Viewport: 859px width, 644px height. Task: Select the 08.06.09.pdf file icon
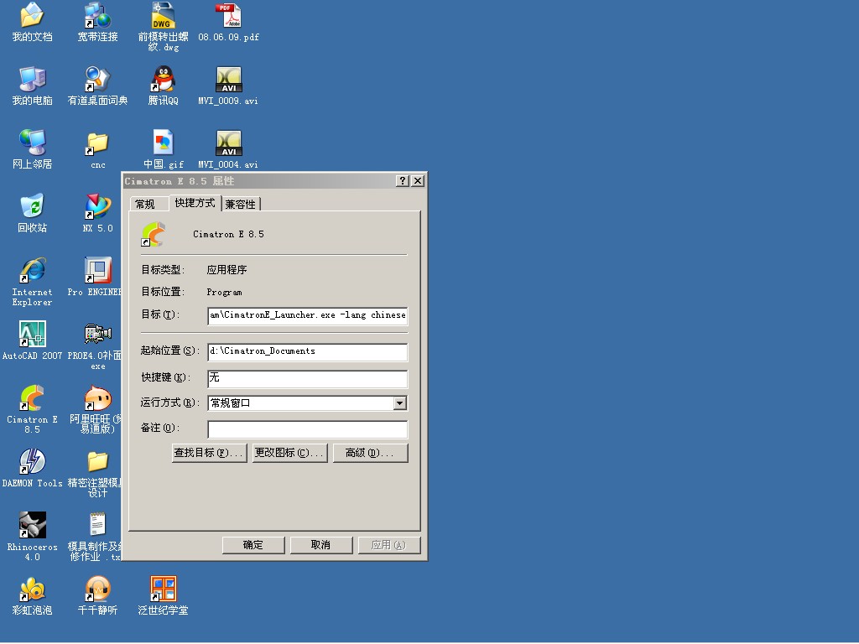[228, 15]
